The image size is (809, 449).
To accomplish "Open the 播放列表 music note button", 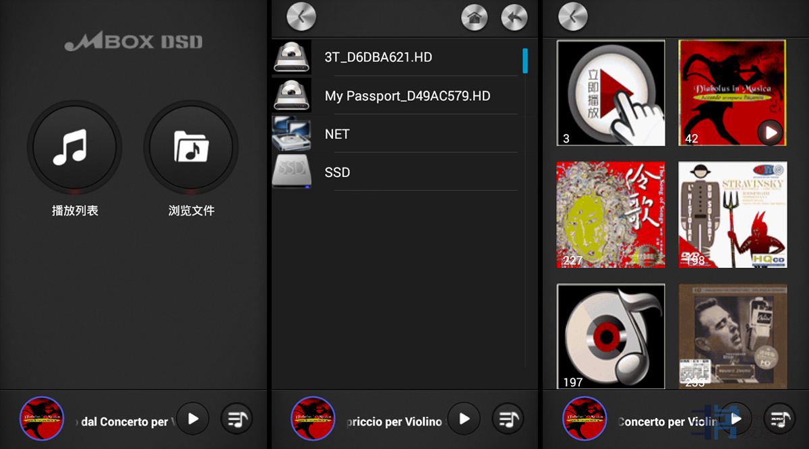I will point(74,147).
